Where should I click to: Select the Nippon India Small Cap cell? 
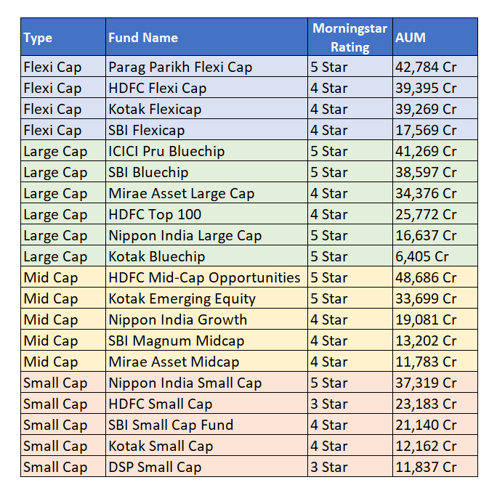pos(185,383)
